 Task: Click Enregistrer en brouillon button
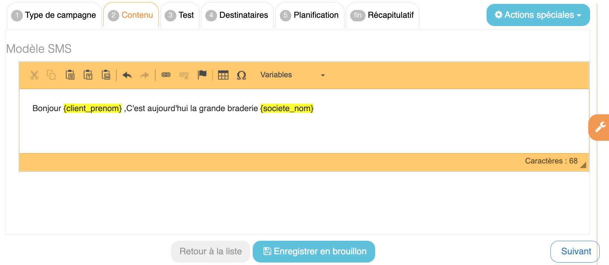click(x=314, y=251)
